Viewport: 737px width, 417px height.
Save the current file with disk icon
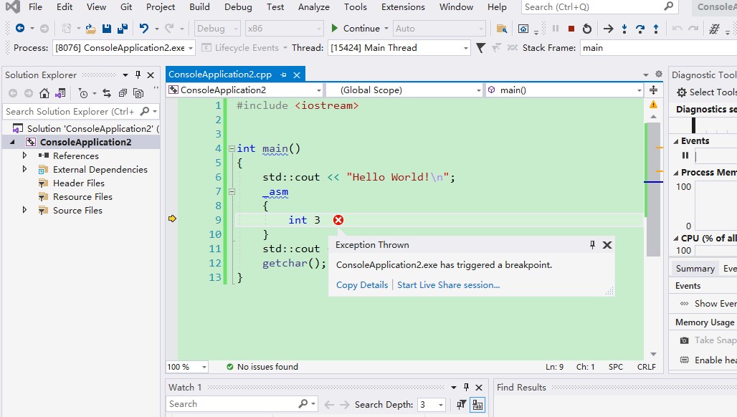point(107,29)
